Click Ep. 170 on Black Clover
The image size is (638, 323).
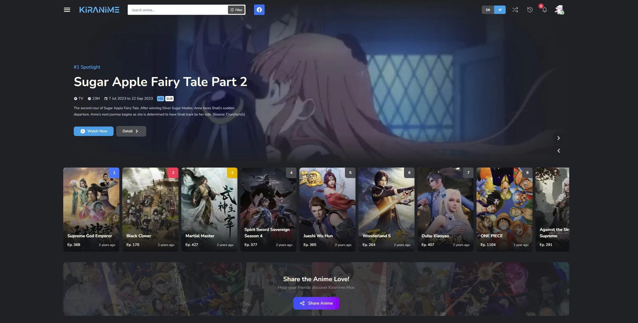[133, 245]
